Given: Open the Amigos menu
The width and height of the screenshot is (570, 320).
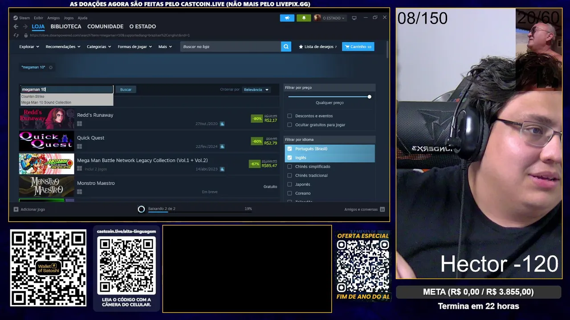Looking at the screenshot, I should [x=53, y=18].
